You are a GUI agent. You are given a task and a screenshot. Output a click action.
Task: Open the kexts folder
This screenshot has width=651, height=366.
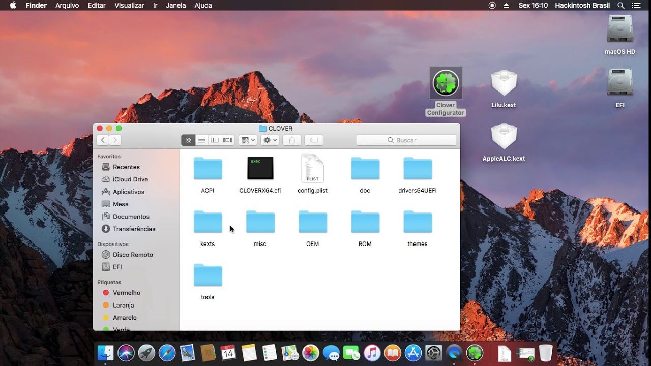point(208,222)
